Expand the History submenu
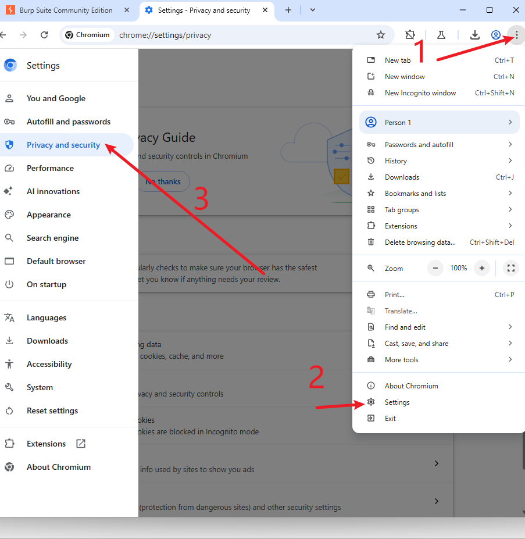 [439, 161]
